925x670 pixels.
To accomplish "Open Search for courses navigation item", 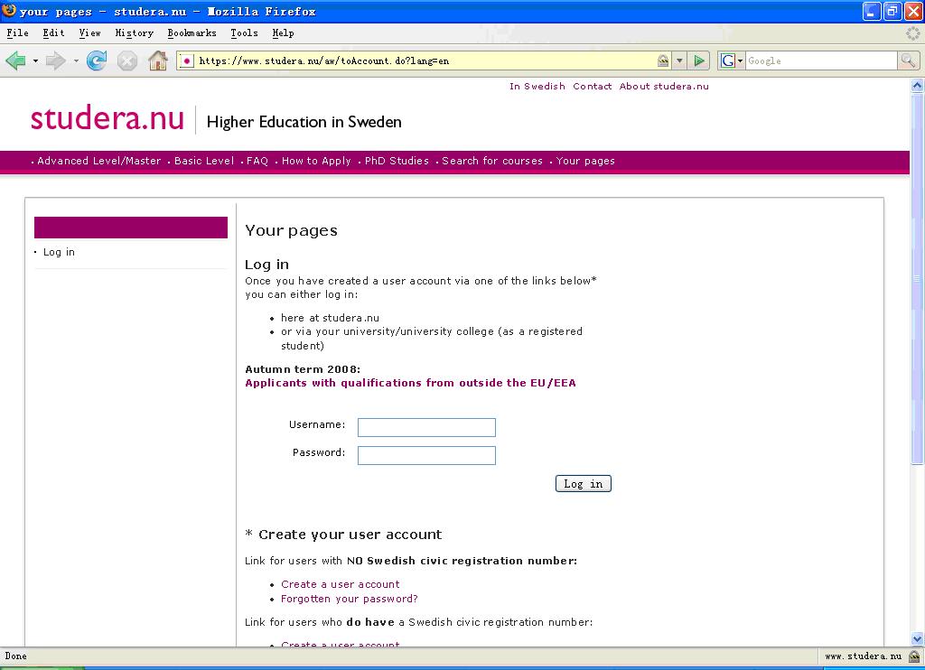I will tap(492, 161).
